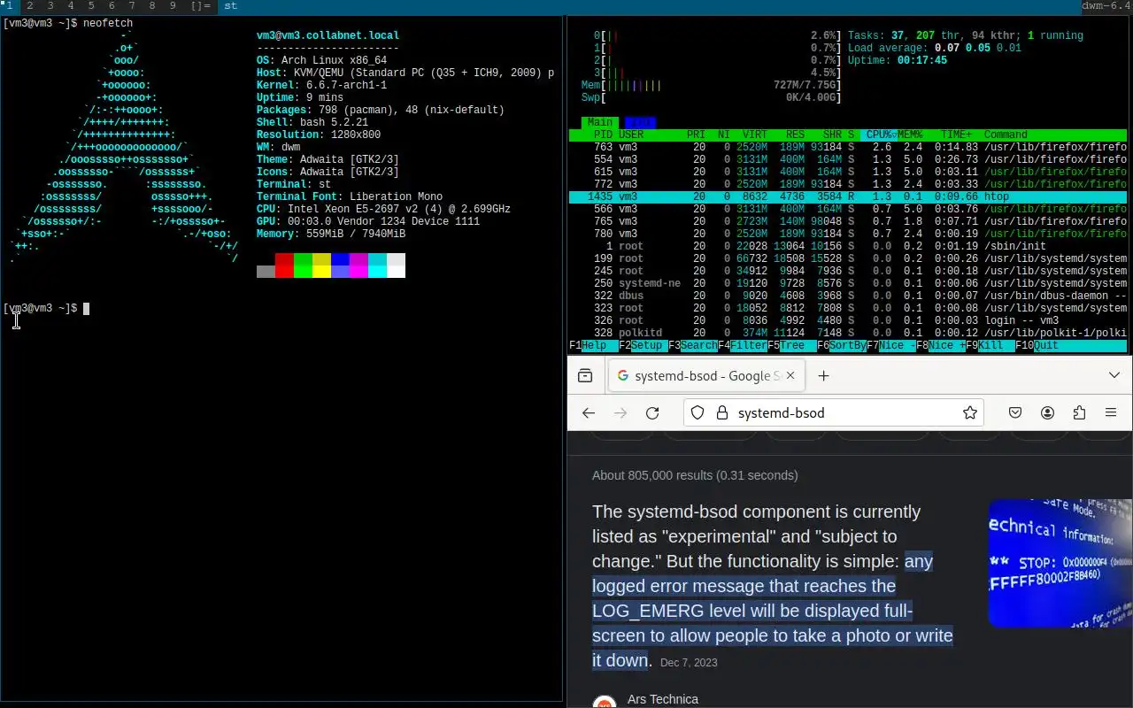Expand the list all tabs chevron in Firefox
Image resolution: width=1133 pixels, height=708 pixels.
(1114, 376)
